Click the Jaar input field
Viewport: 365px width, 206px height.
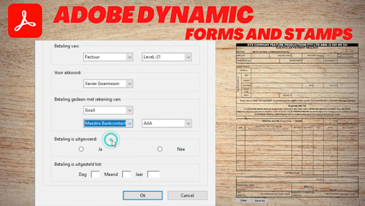154,174
